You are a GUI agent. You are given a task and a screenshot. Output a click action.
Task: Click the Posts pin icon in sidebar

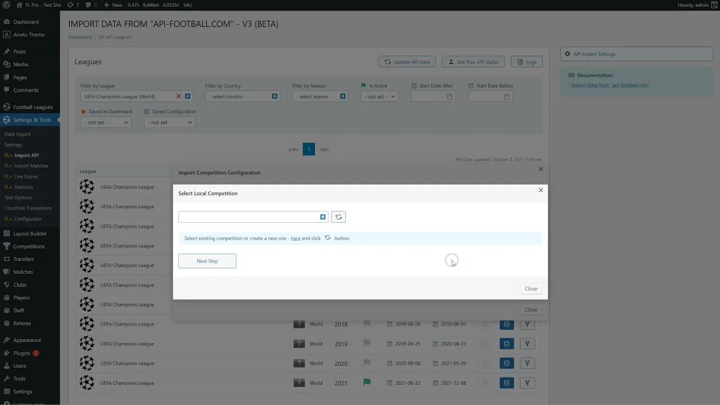7,52
